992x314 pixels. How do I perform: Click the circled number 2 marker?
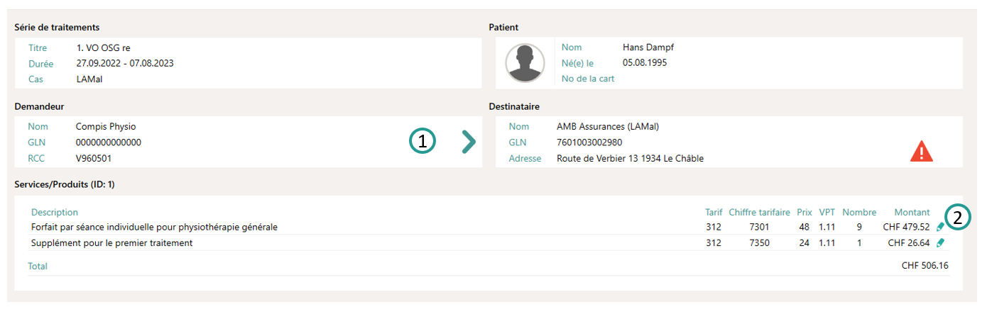point(958,218)
